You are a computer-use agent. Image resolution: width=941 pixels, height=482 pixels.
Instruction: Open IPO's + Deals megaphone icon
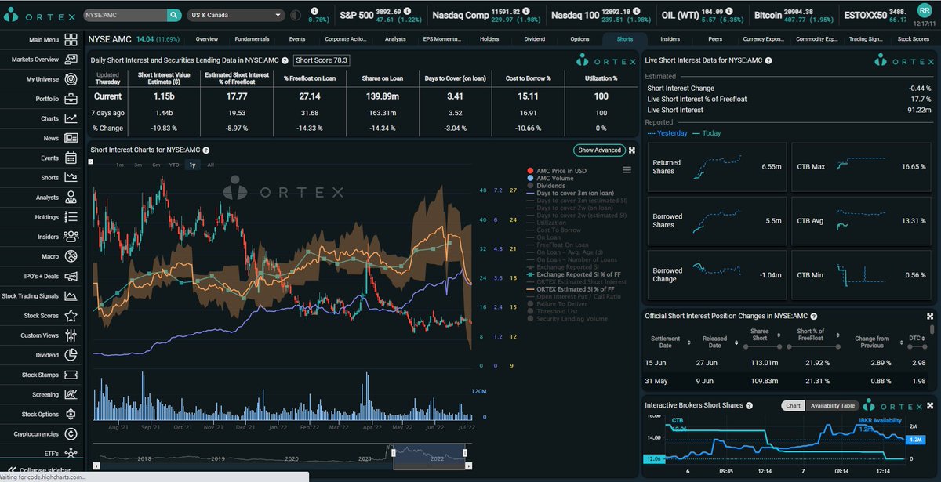coord(71,277)
